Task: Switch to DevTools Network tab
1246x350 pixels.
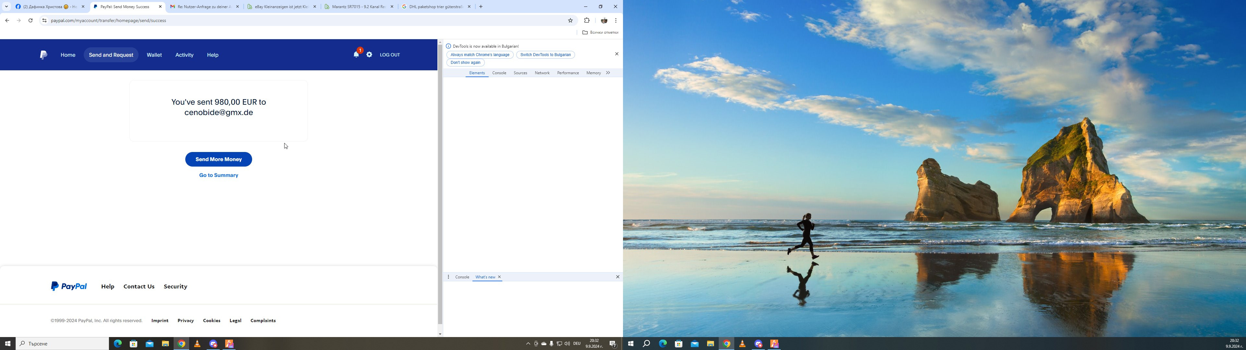Action: (542, 73)
